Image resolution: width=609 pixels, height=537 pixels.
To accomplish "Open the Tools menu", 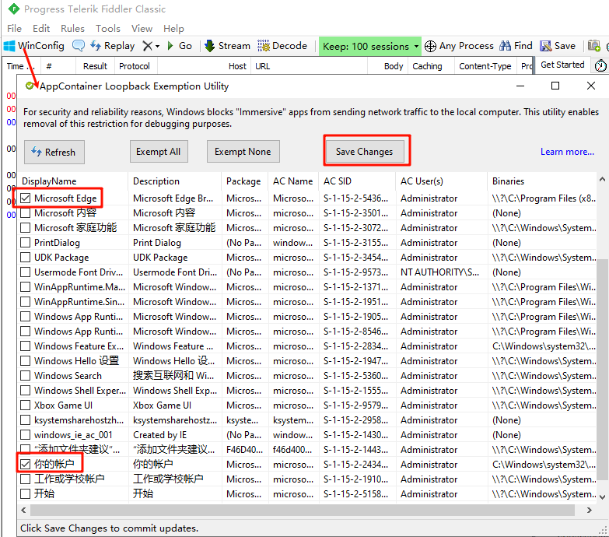I will pos(108,28).
